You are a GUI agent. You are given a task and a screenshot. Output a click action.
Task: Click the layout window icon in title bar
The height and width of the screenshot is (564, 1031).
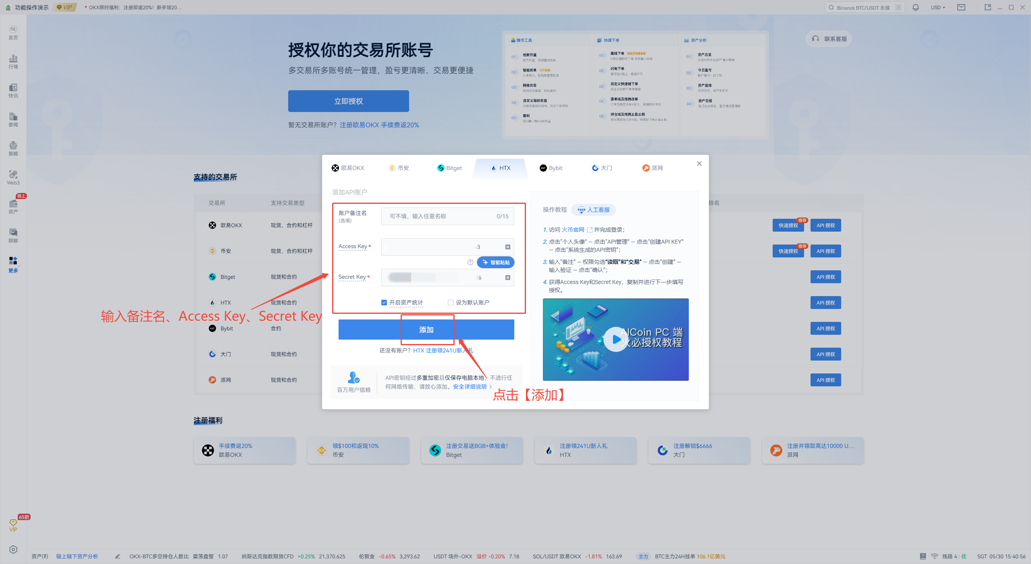(987, 7)
